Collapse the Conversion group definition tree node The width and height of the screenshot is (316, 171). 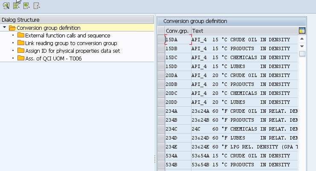point(4,27)
